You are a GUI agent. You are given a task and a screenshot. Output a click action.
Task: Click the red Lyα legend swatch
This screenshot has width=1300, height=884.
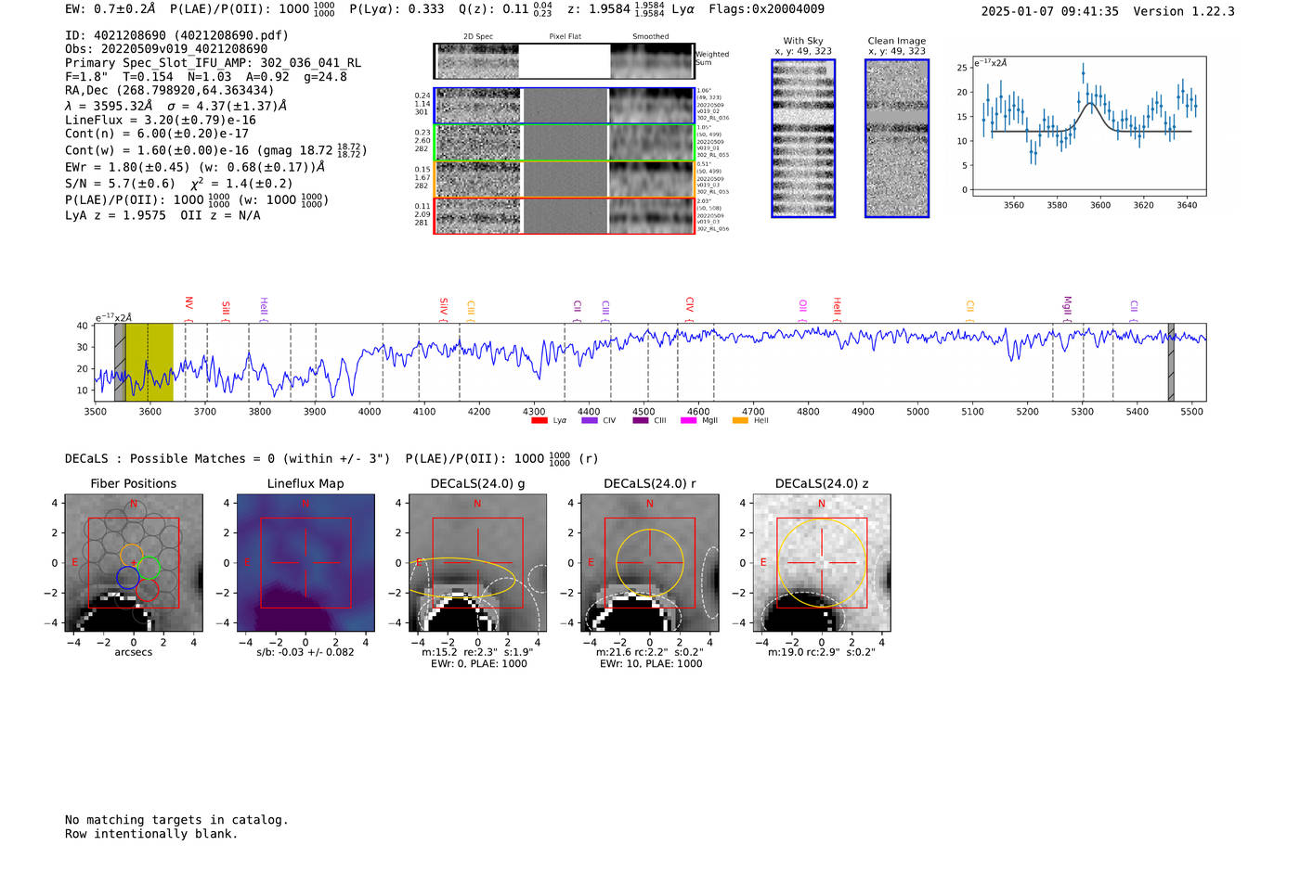pos(539,421)
